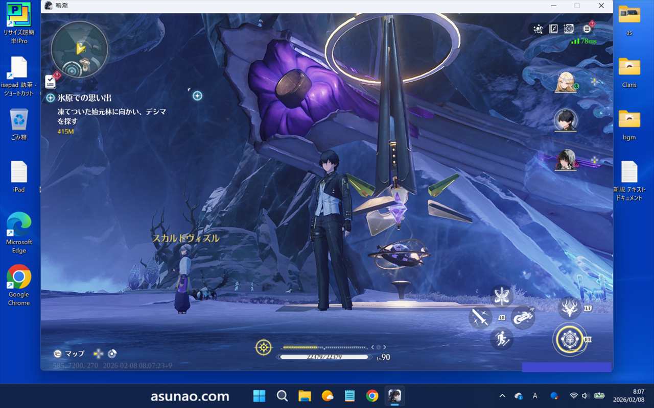Switch to the blonde character portrait
Image resolution: width=654 pixels, height=408 pixels.
[x=565, y=83]
